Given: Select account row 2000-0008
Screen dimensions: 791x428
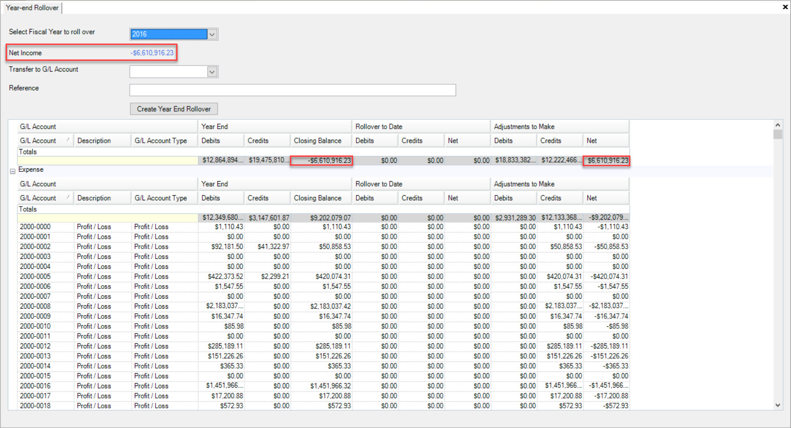Looking at the screenshot, I should [x=323, y=306].
